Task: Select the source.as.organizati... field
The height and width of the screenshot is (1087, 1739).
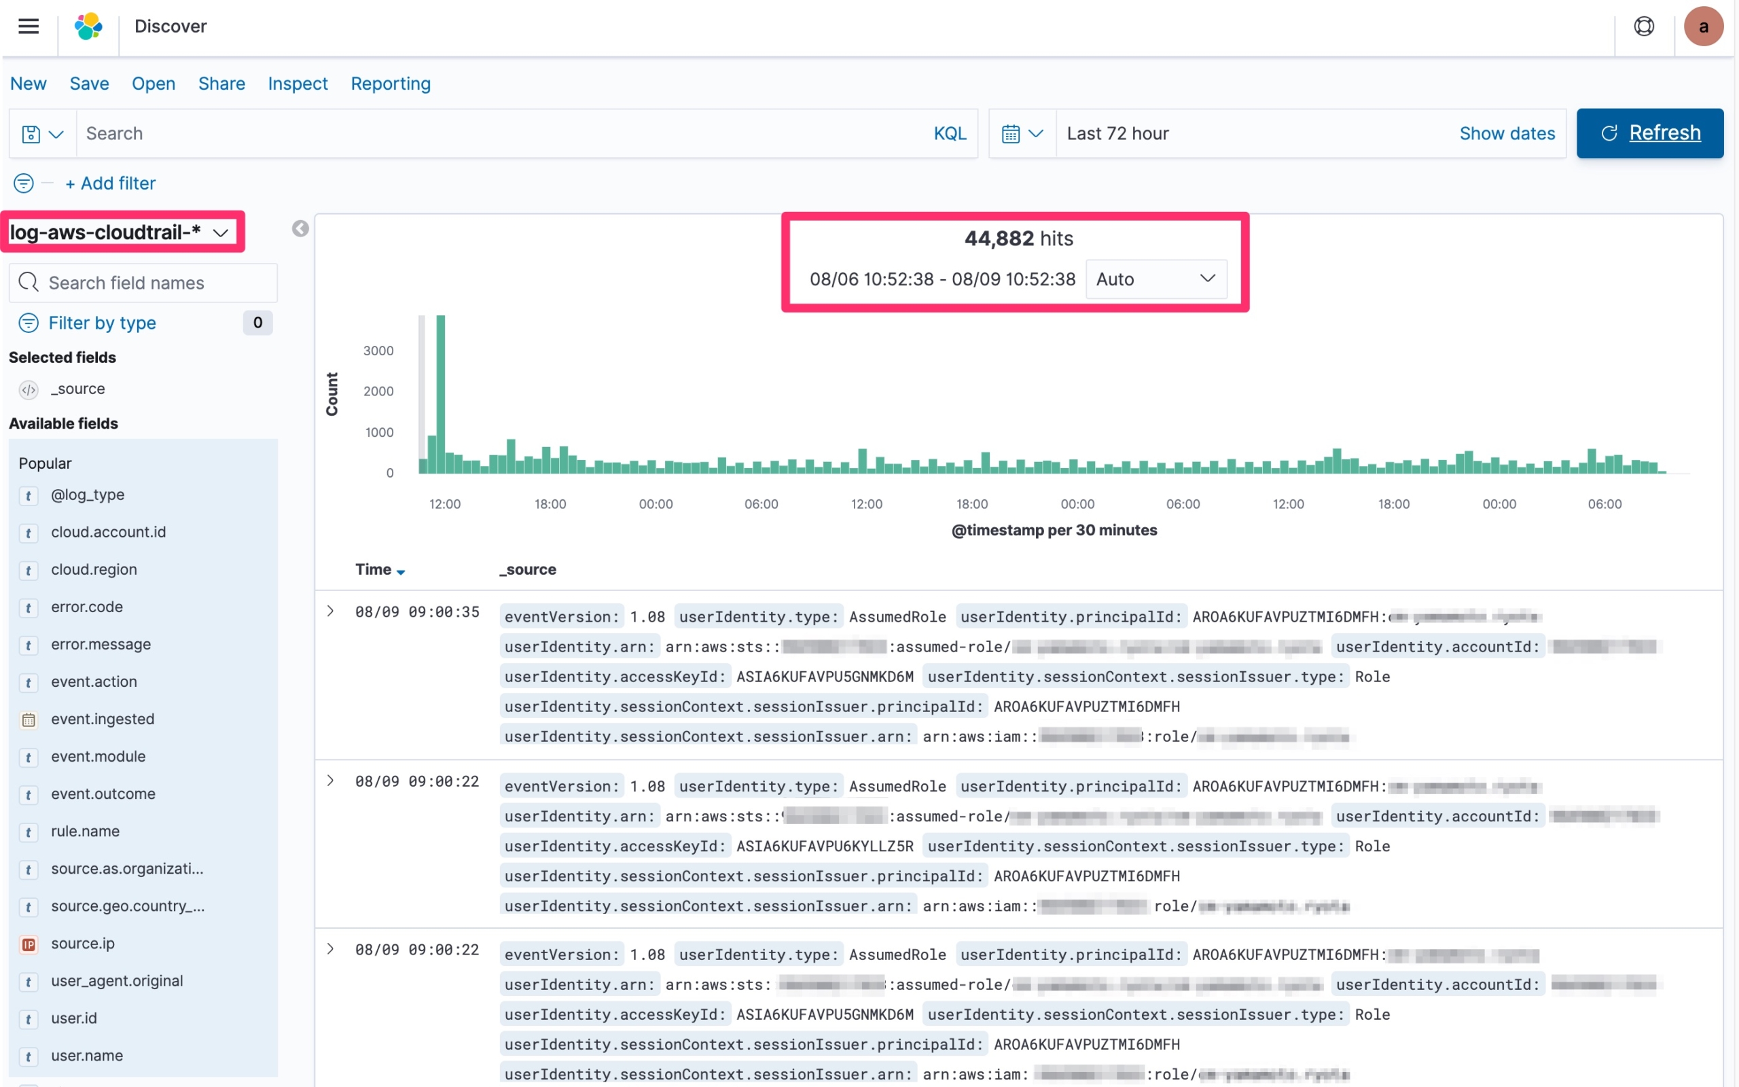Action: pyautogui.click(x=127, y=869)
